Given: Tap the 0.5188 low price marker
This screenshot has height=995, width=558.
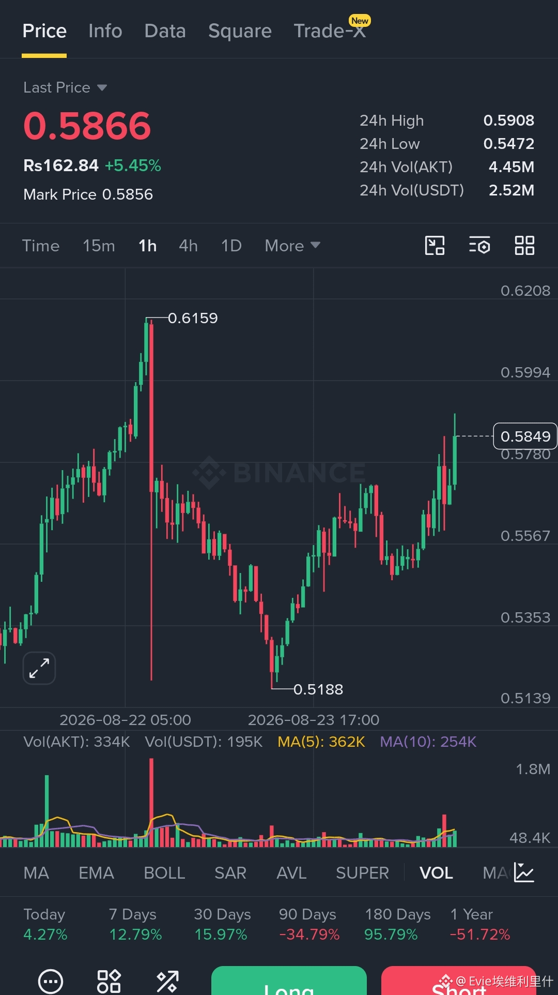Looking at the screenshot, I should (x=318, y=689).
